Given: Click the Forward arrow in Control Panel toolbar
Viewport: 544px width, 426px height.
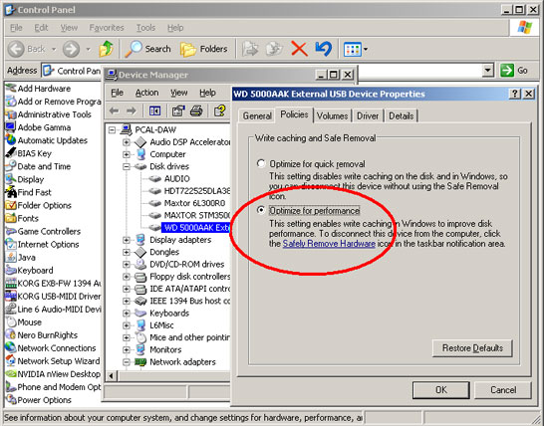Looking at the screenshot, I should coord(71,49).
